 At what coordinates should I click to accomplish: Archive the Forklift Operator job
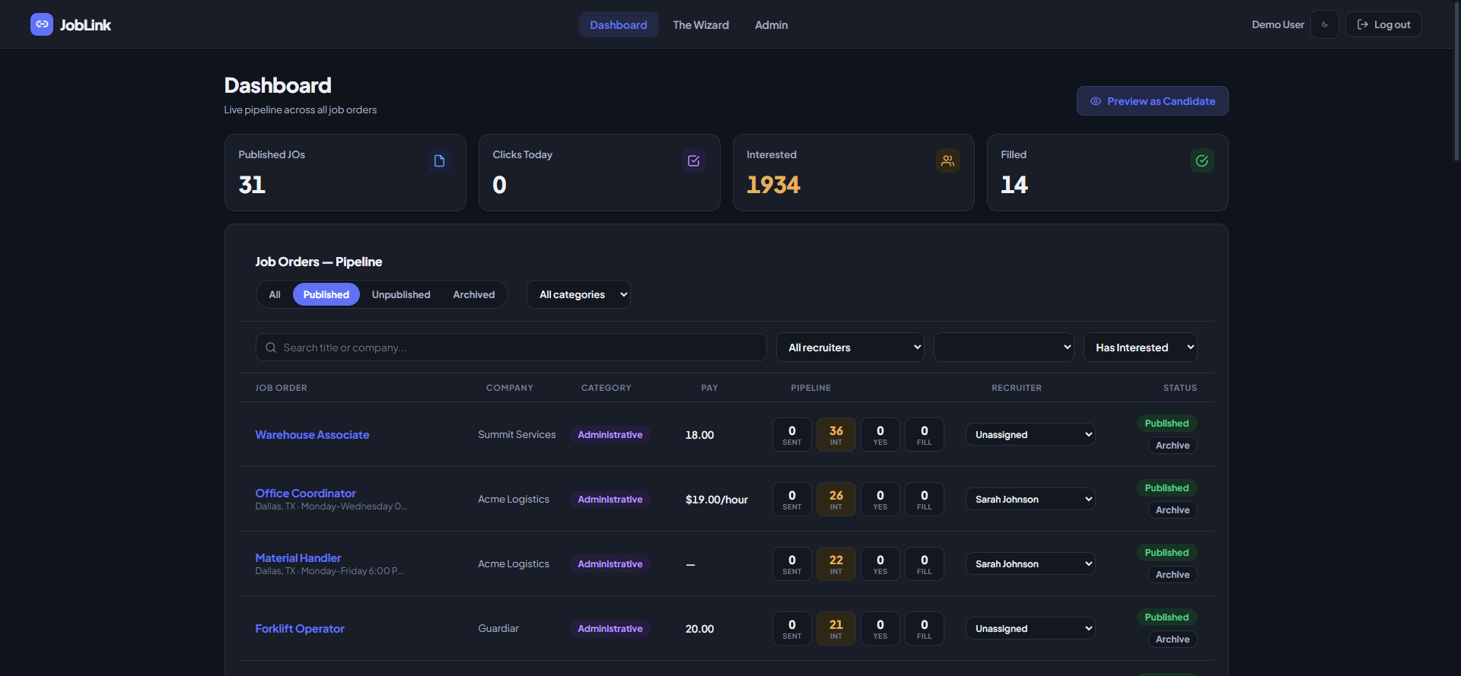pyautogui.click(x=1172, y=640)
